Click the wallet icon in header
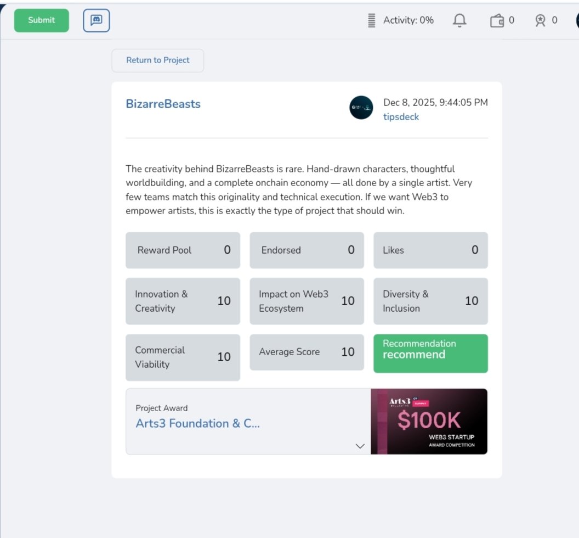 coord(497,21)
